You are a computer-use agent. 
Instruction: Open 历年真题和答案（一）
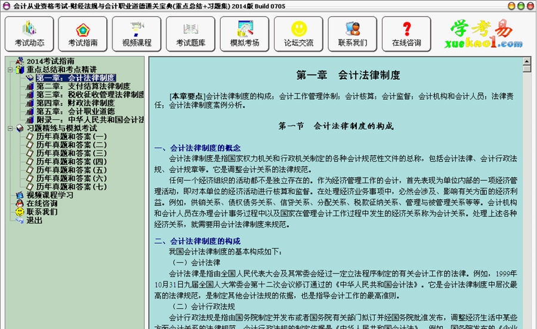(72, 136)
